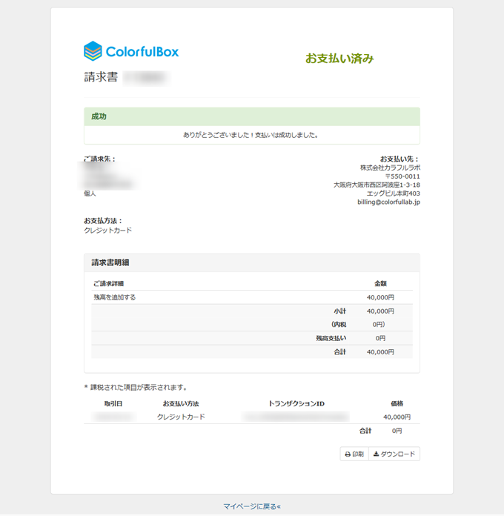Click the 価格 column header

(x=397, y=404)
